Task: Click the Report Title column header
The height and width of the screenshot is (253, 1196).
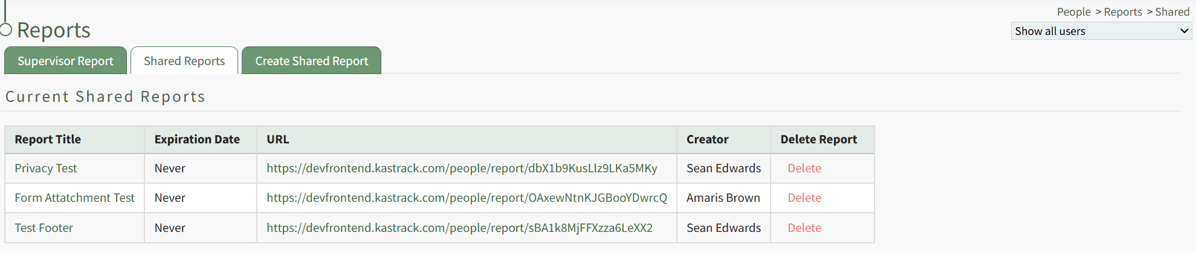Action: click(x=48, y=139)
